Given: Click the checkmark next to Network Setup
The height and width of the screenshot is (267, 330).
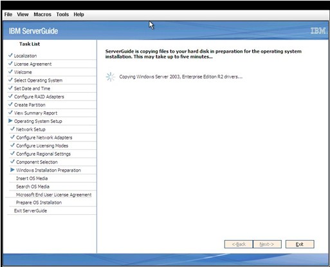Looking at the screenshot, I should click(x=12, y=129).
